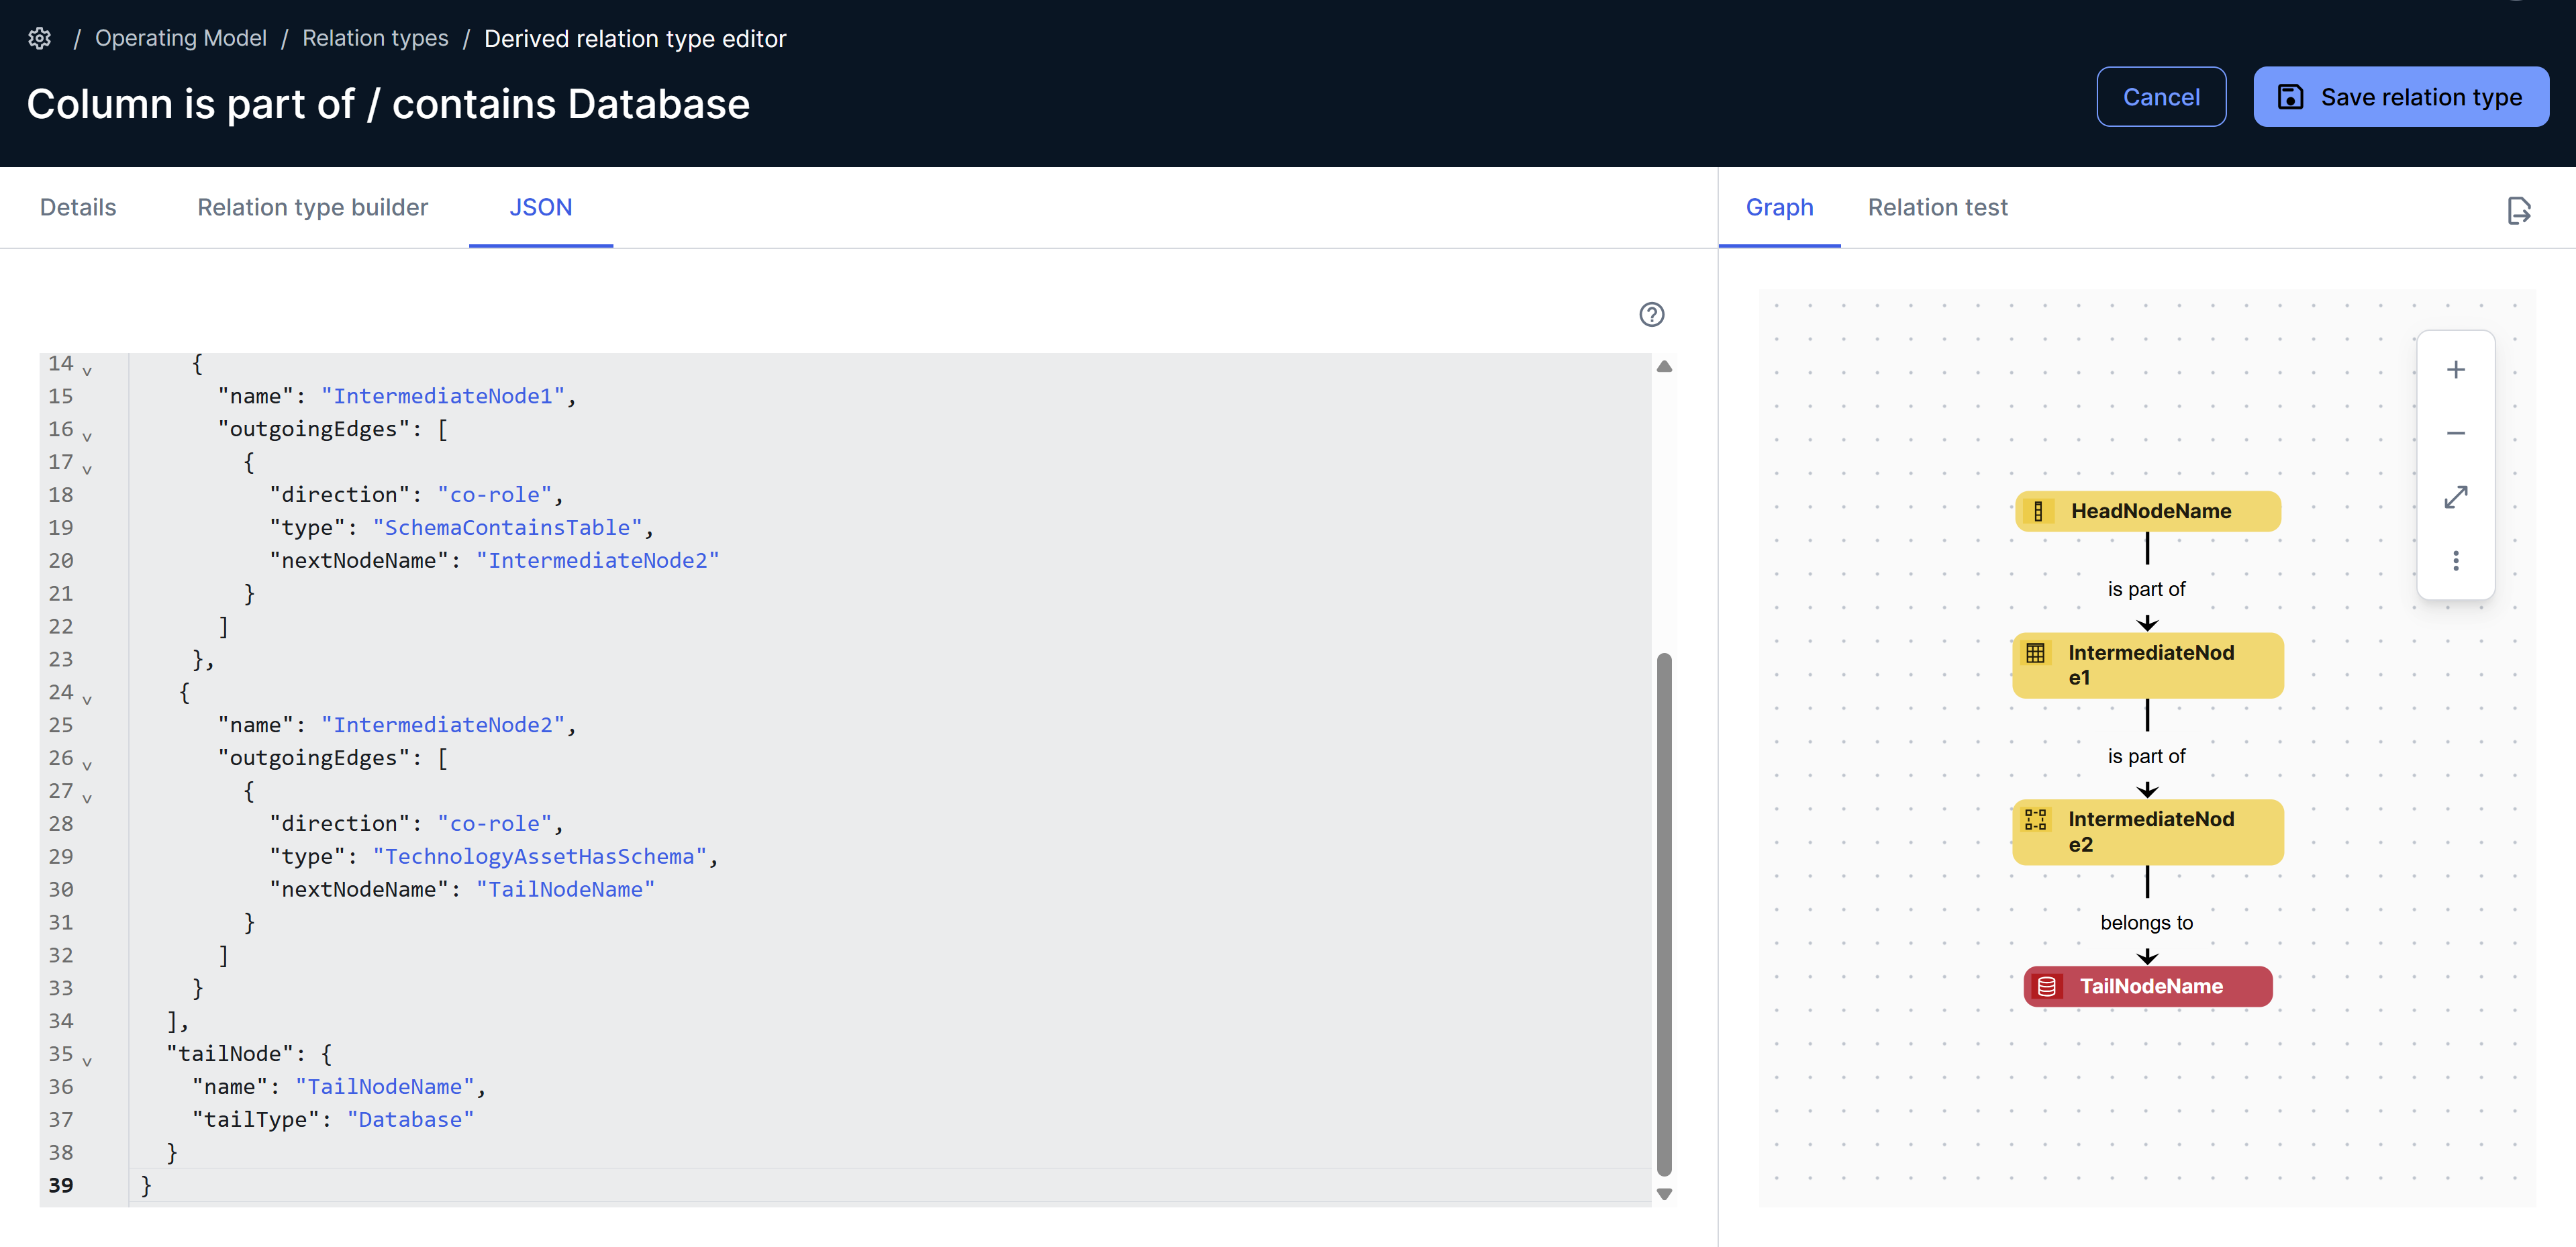The height and width of the screenshot is (1247, 2576).
Task: Click the column icon on HeadNodeName node
Action: (2038, 511)
